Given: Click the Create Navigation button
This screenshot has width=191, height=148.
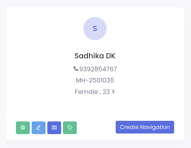Looking at the screenshot, I should (145, 127).
